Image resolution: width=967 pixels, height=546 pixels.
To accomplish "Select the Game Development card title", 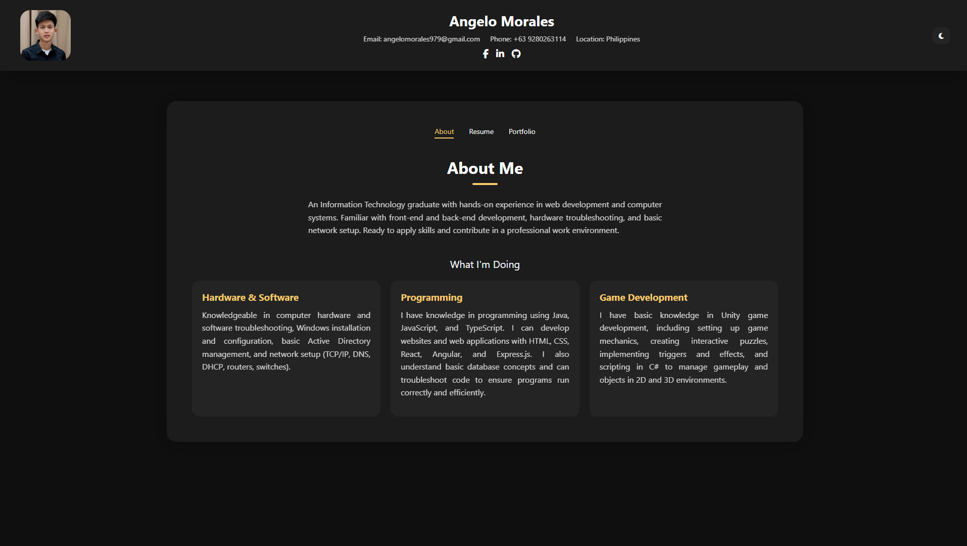I will tap(643, 298).
